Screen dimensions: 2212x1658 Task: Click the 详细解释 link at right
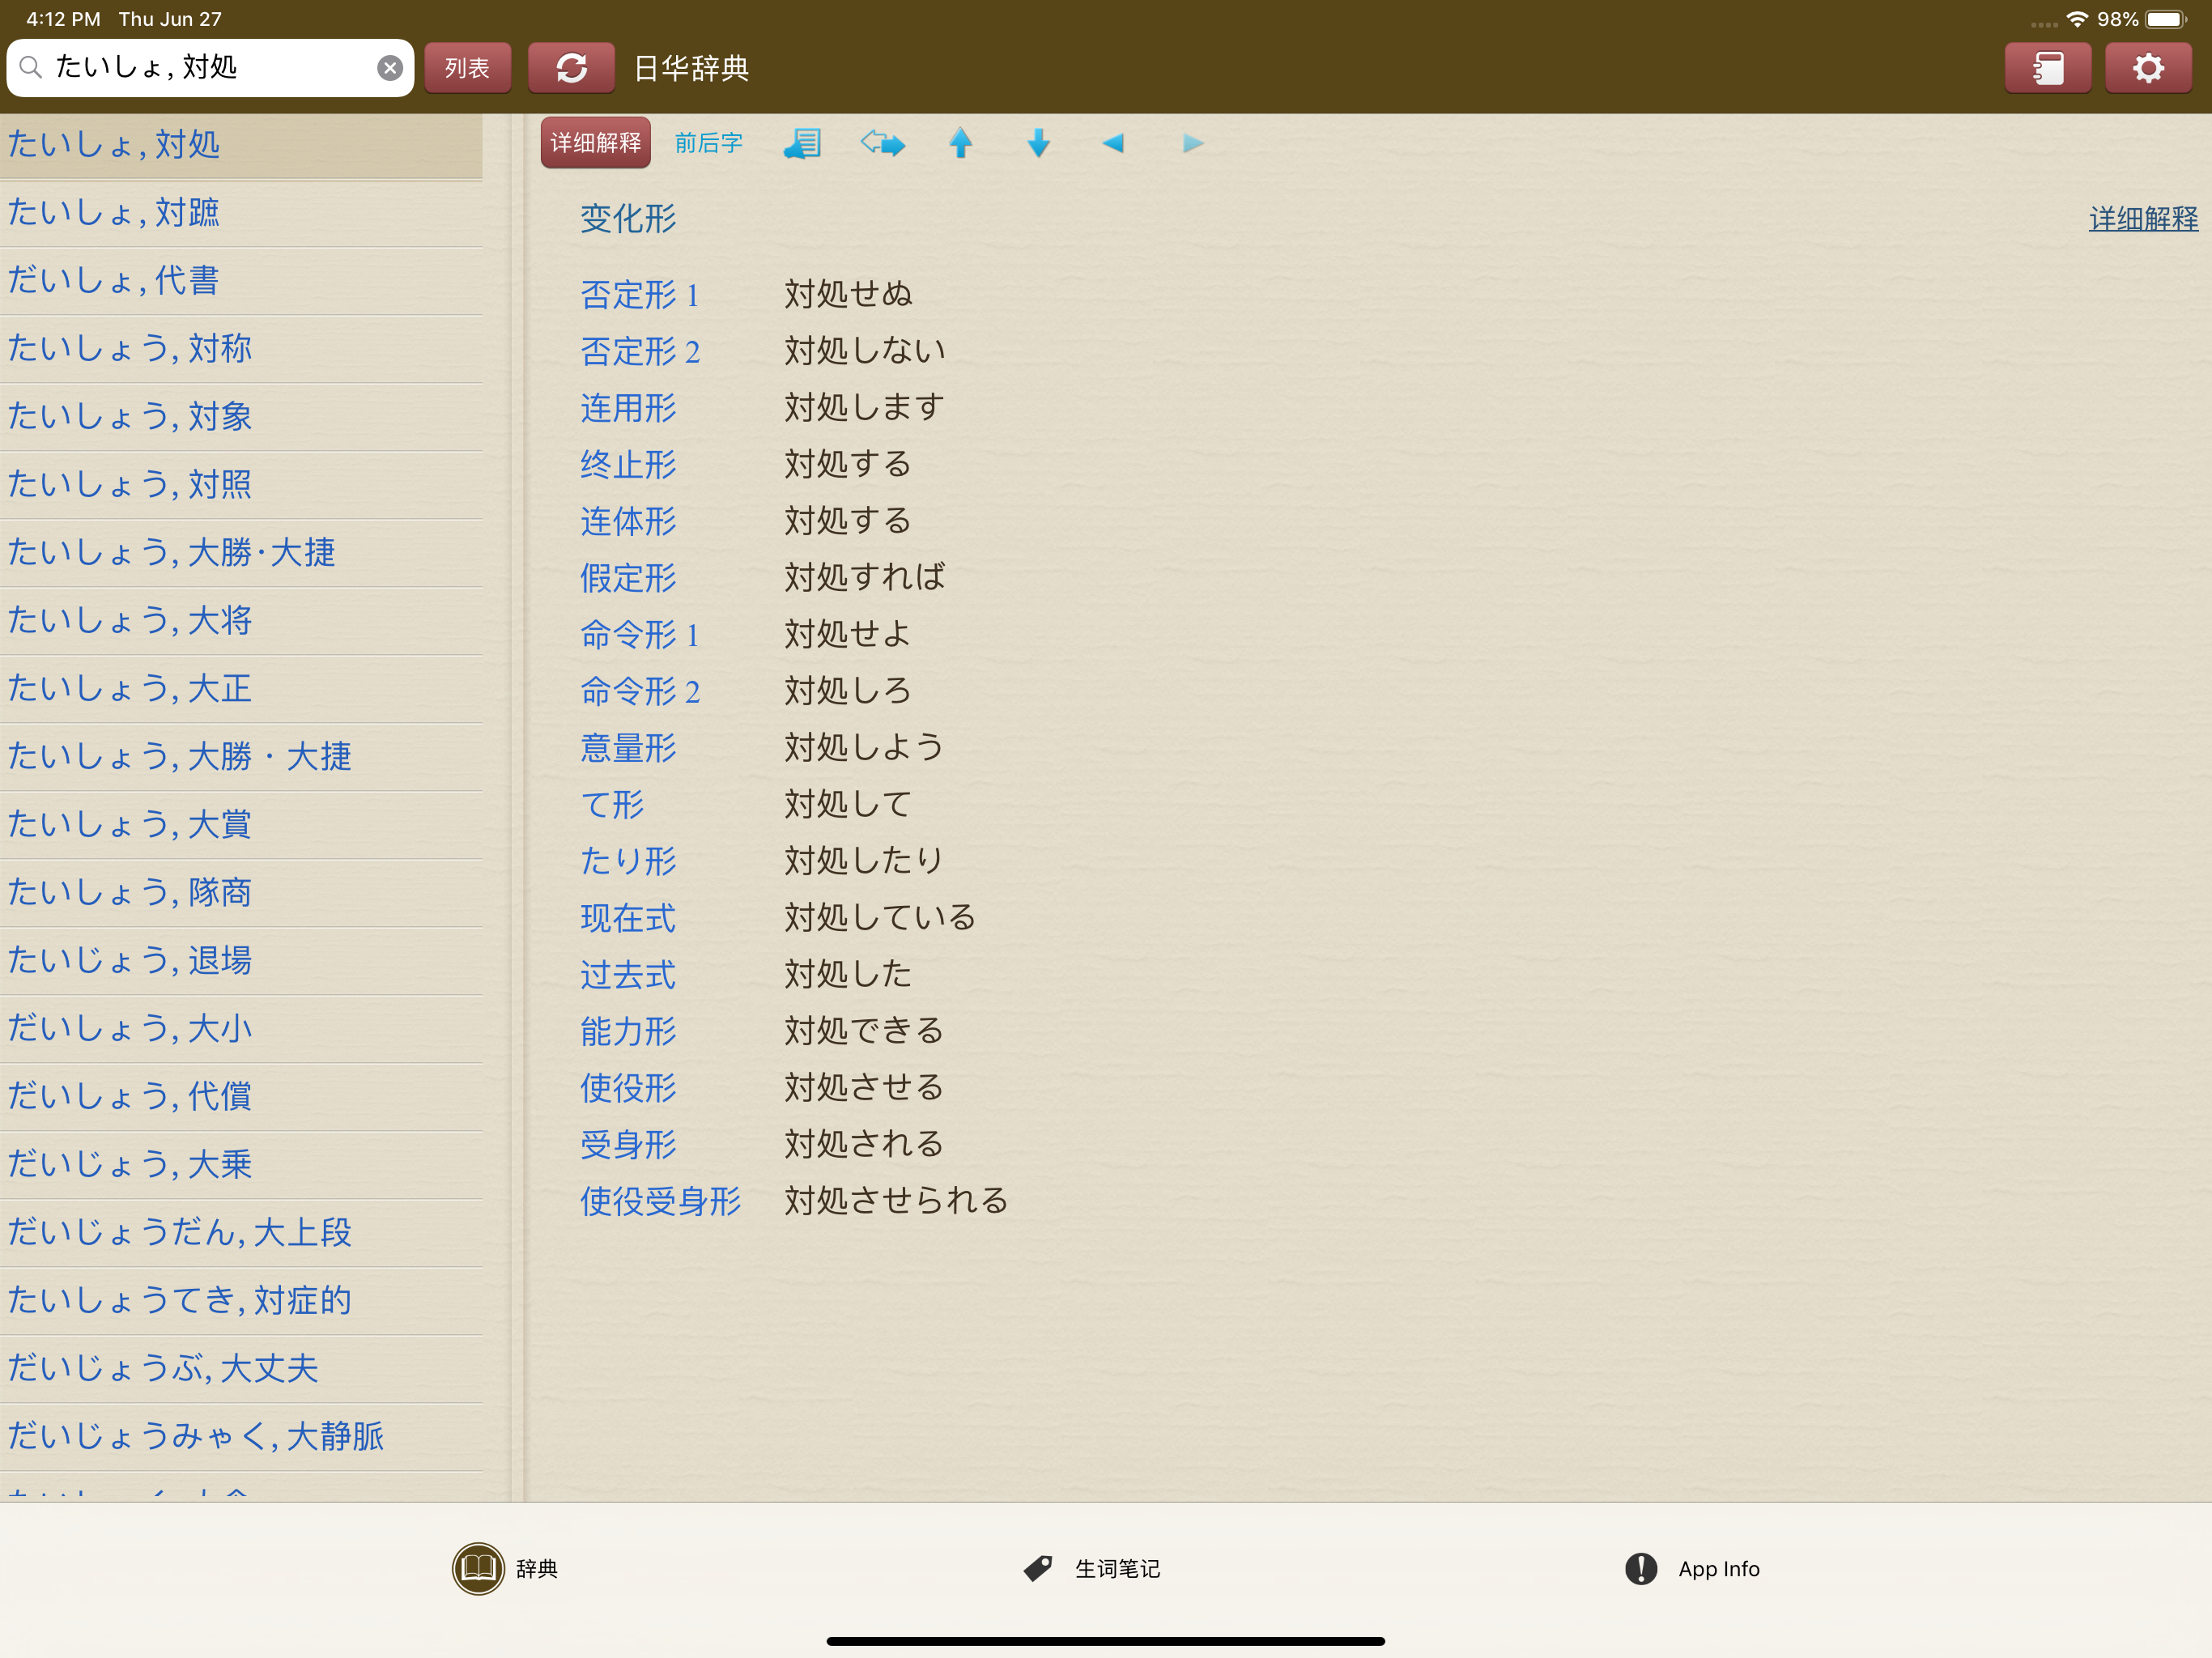(x=2143, y=219)
